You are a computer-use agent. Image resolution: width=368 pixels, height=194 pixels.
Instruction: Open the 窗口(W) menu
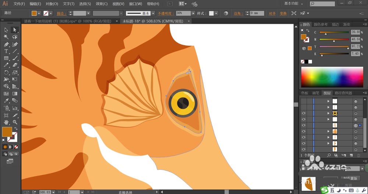[135, 4]
